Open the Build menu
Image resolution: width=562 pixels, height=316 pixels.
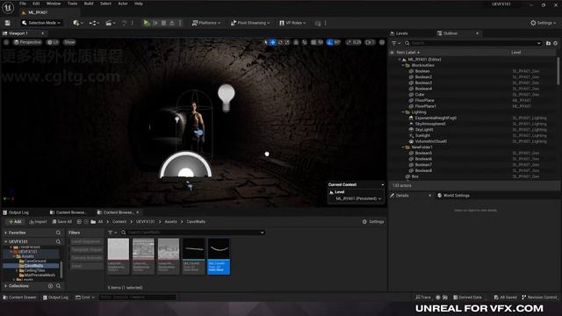[x=89, y=4]
